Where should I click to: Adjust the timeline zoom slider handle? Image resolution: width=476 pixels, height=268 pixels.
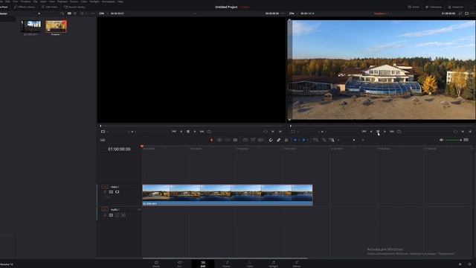[x=354, y=140]
